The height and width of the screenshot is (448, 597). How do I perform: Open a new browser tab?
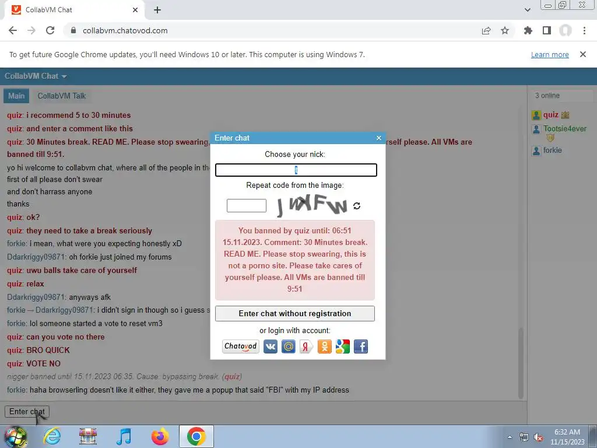(x=157, y=10)
